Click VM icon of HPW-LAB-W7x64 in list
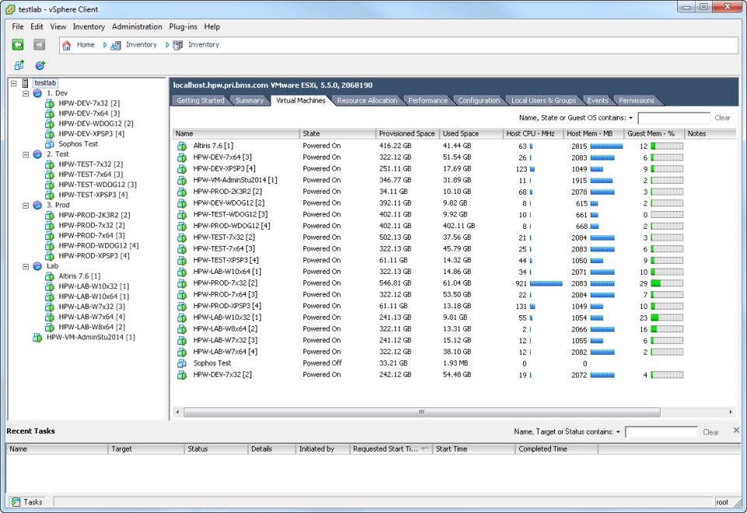The height and width of the screenshot is (513, 747). tap(182, 352)
